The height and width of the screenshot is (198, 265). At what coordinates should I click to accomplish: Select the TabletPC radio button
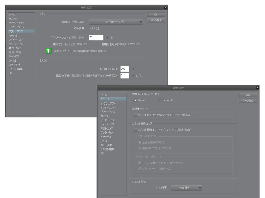pyautogui.click(x=160, y=100)
